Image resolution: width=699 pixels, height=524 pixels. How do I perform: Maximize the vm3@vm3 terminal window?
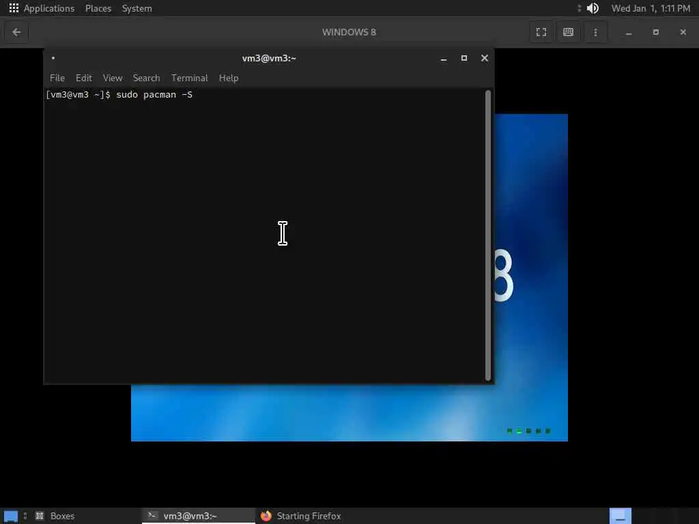pyautogui.click(x=464, y=59)
